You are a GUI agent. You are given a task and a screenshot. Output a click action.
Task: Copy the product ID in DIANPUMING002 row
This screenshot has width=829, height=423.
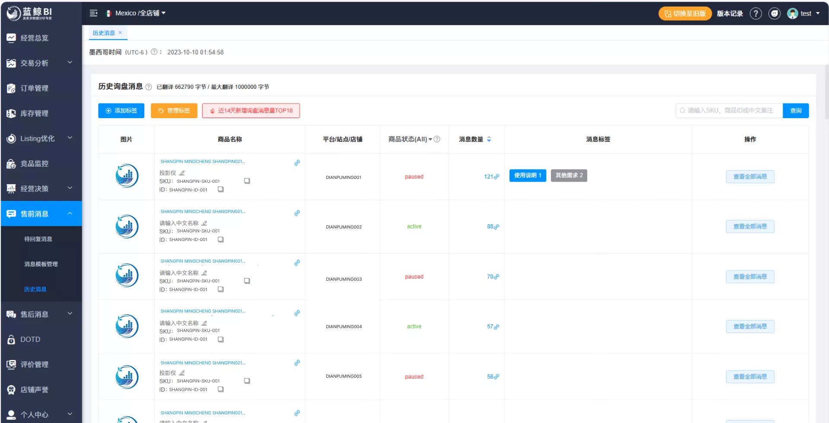tap(221, 239)
